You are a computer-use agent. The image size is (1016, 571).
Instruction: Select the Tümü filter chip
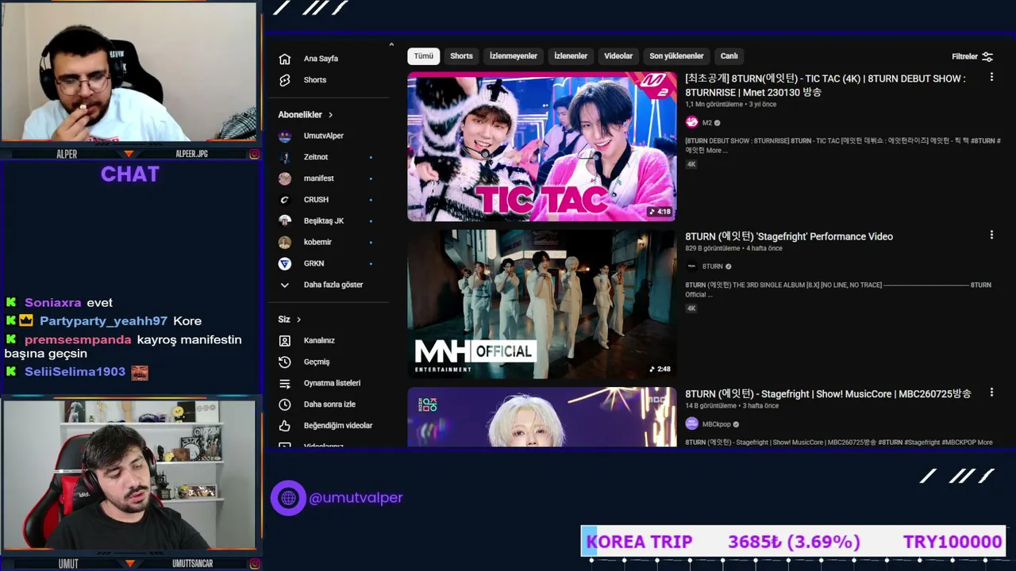pos(424,56)
